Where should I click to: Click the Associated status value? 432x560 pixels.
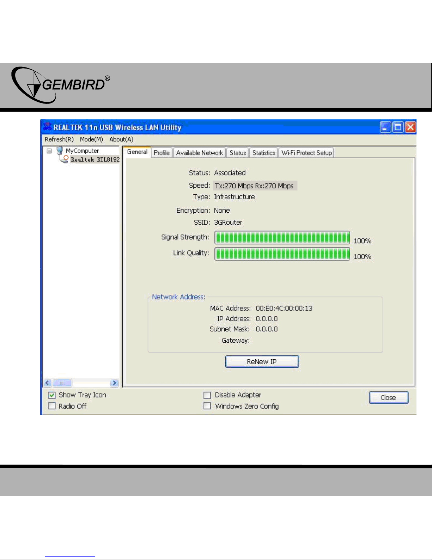(x=230, y=173)
